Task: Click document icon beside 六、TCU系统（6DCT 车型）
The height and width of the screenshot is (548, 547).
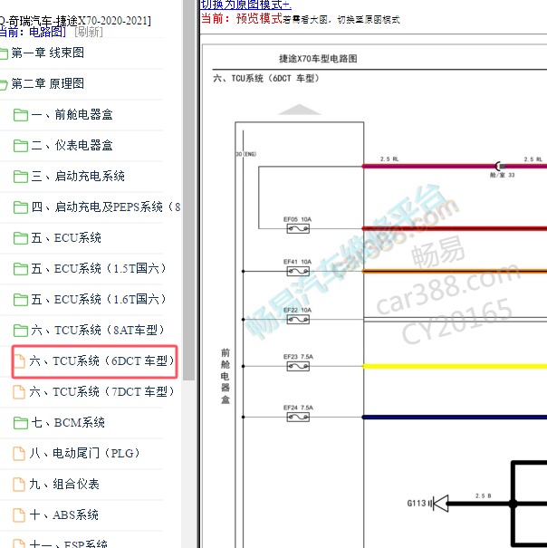Action: (19, 361)
